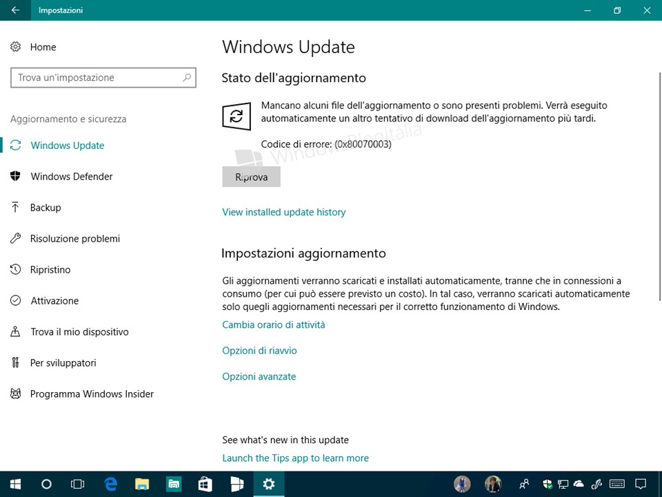Viewport: 662px width, 497px height.
Task: Open Cambia orario di attività link
Action: [x=274, y=324]
